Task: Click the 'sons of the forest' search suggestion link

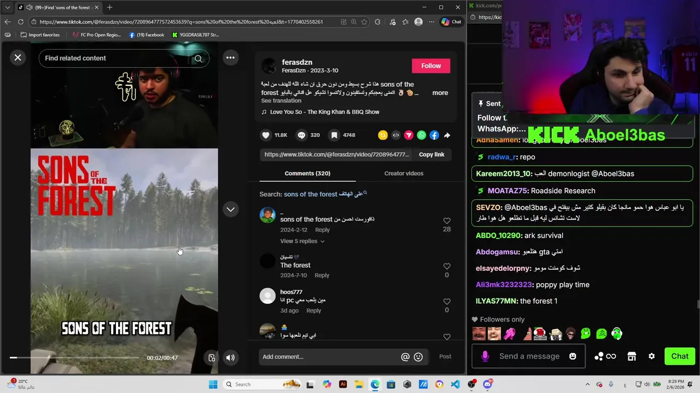Action: [x=325, y=194]
